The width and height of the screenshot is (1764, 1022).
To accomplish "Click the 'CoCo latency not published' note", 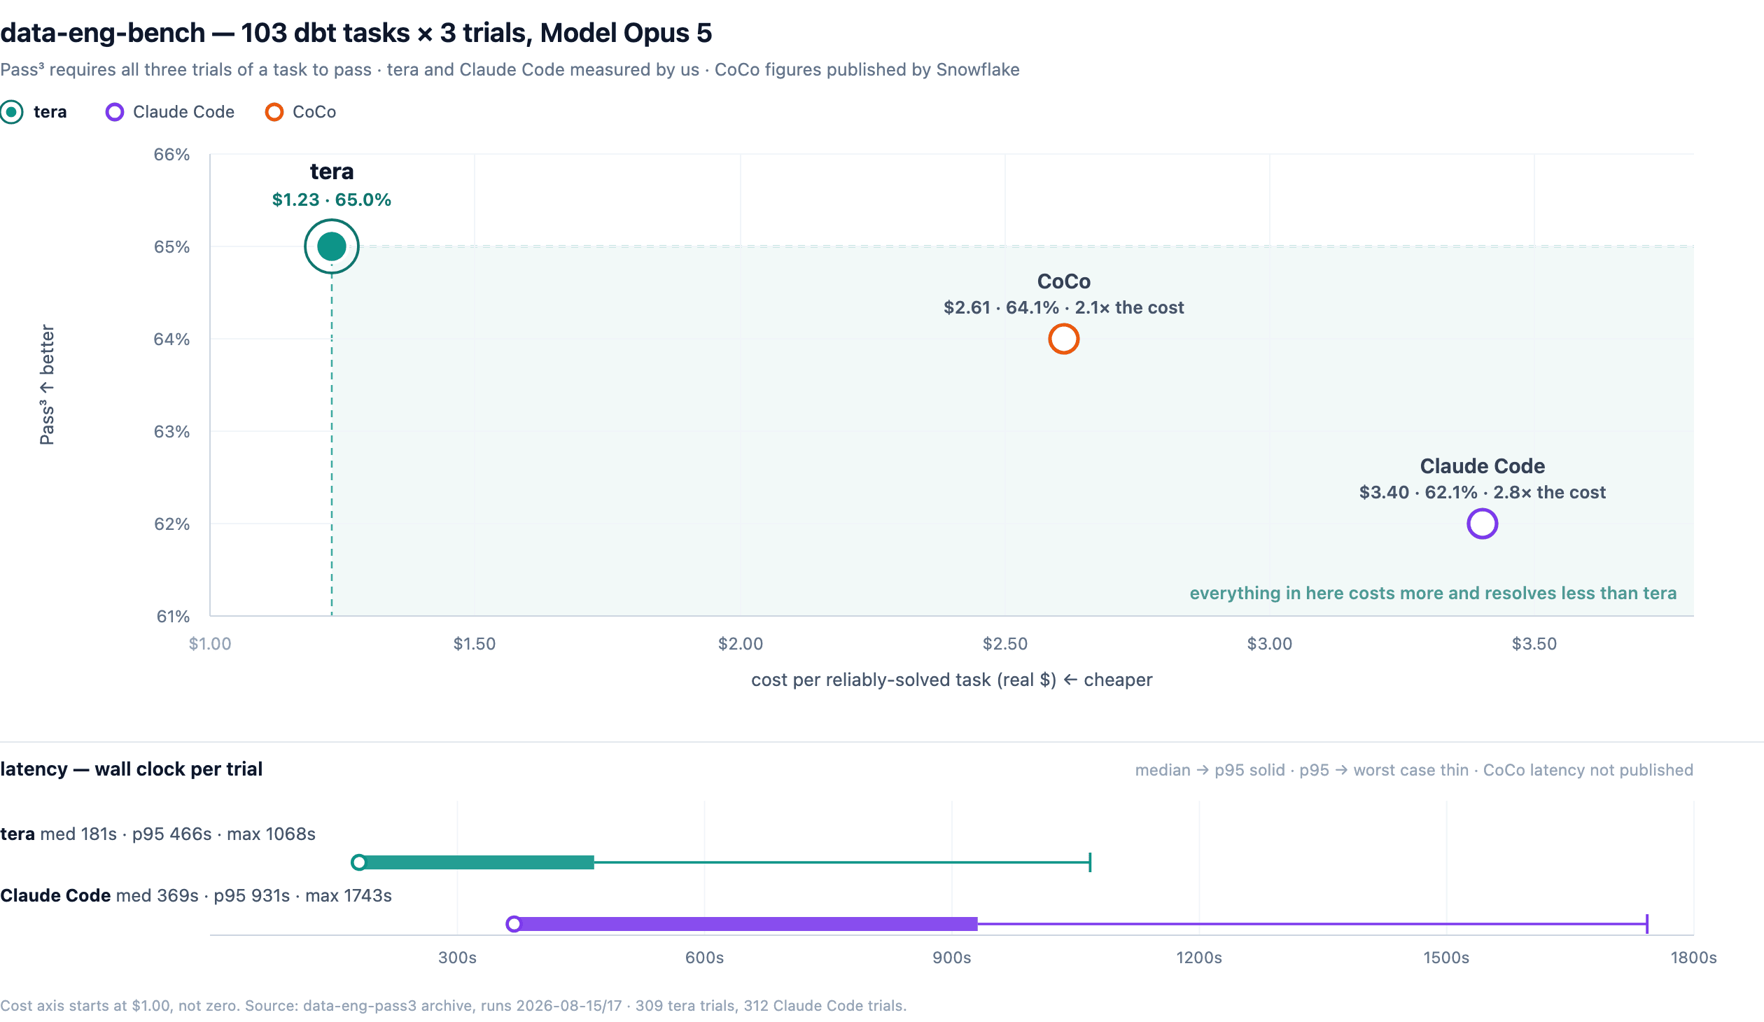I will [1588, 770].
